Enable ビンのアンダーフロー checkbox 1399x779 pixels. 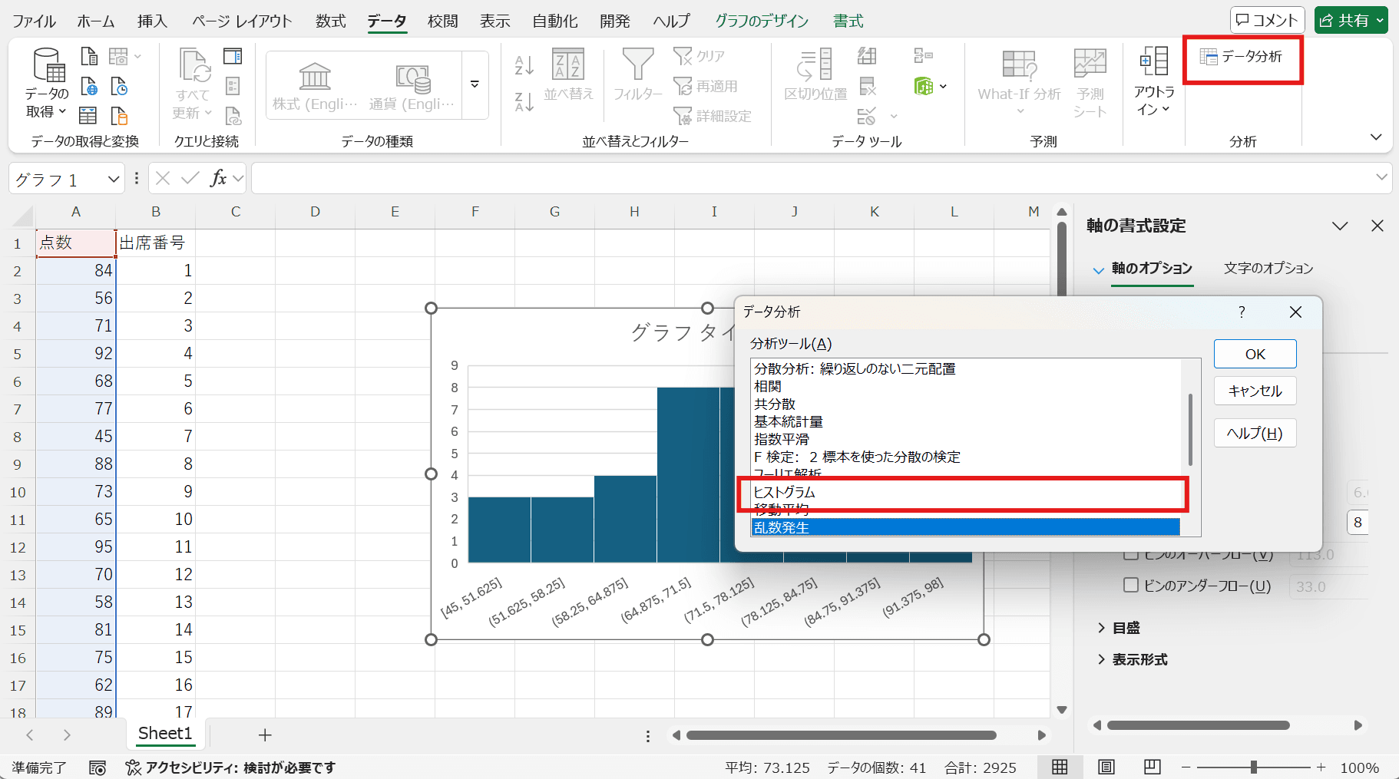(x=1130, y=586)
